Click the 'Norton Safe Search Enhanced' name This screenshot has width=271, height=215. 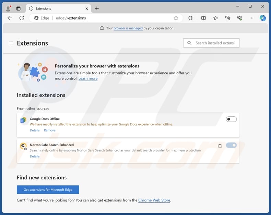point(52,145)
